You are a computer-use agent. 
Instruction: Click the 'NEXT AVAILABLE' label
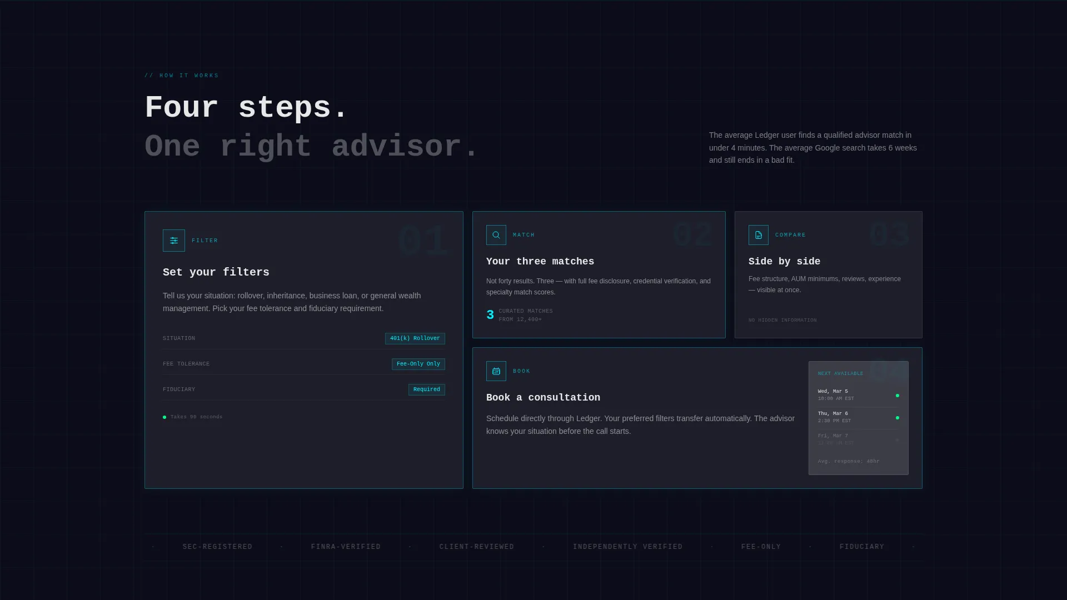[x=840, y=373]
